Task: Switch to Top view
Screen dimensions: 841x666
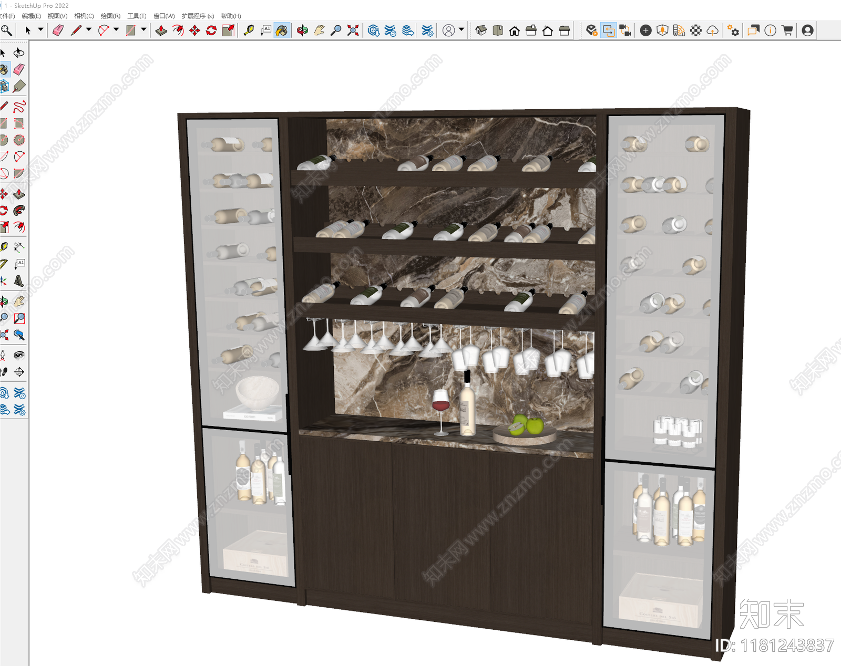Action: pyautogui.click(x=498, y=30)
